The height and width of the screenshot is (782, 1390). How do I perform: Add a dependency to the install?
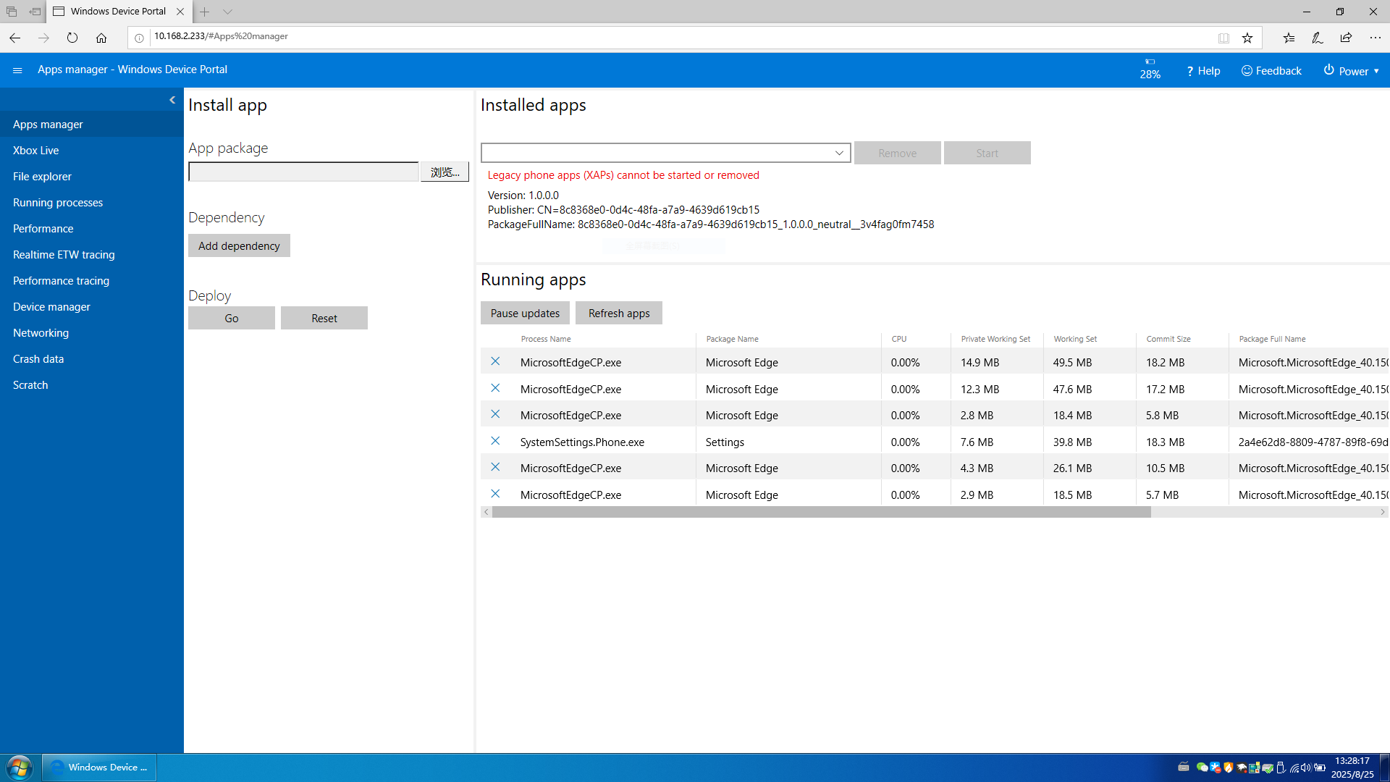(x=239, y=245)
